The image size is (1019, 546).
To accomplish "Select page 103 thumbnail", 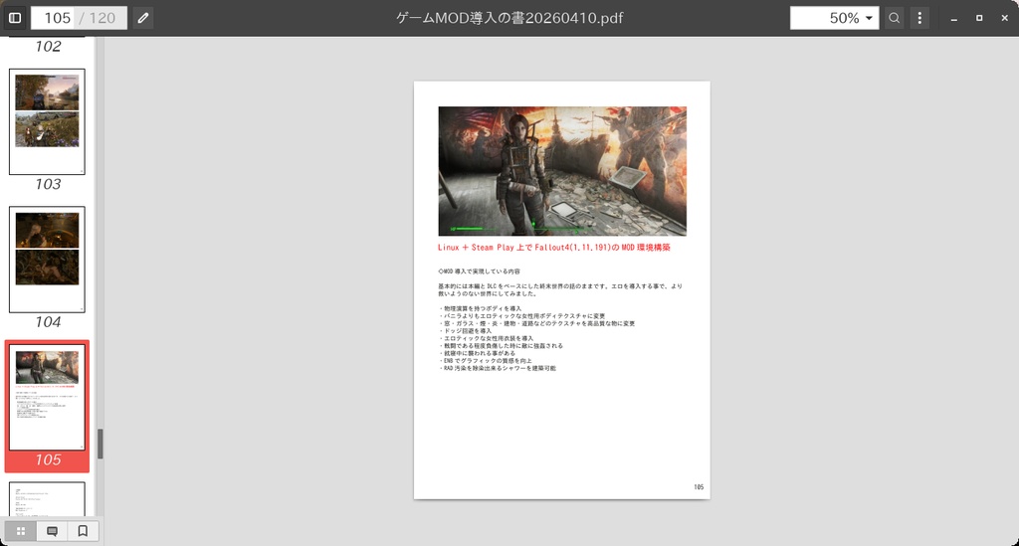I will coord(47,121).
